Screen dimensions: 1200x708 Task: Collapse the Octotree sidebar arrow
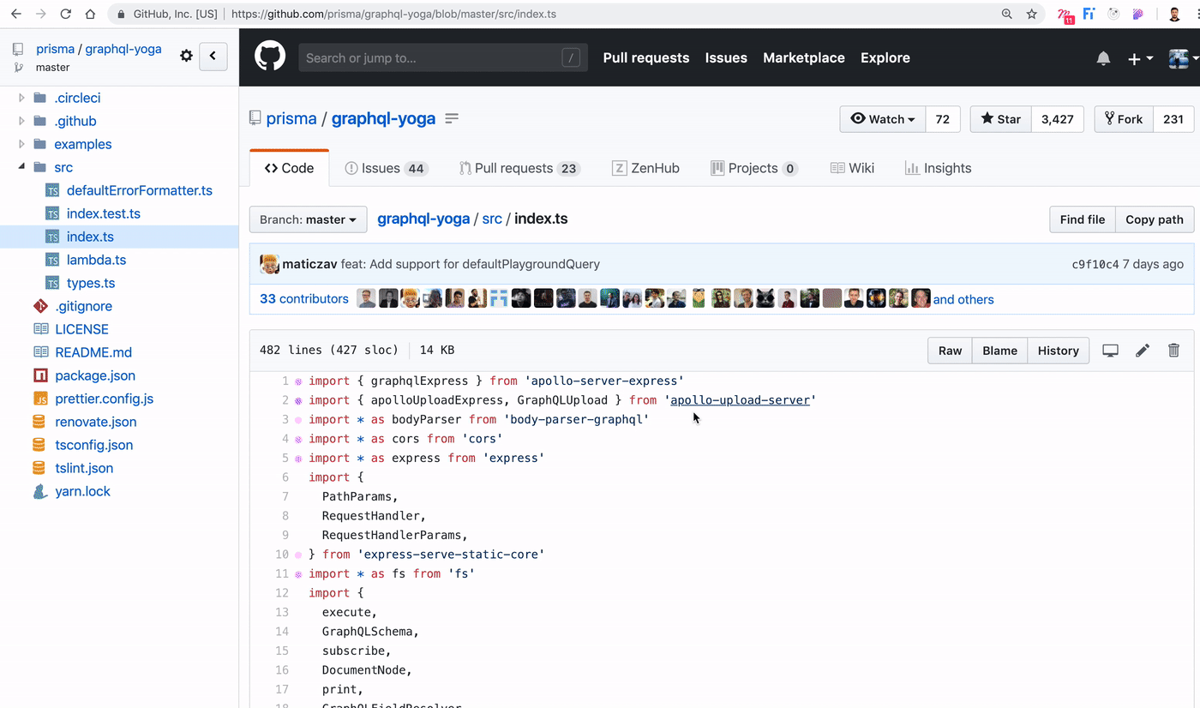pyautogui.click(x=213, y=57)
